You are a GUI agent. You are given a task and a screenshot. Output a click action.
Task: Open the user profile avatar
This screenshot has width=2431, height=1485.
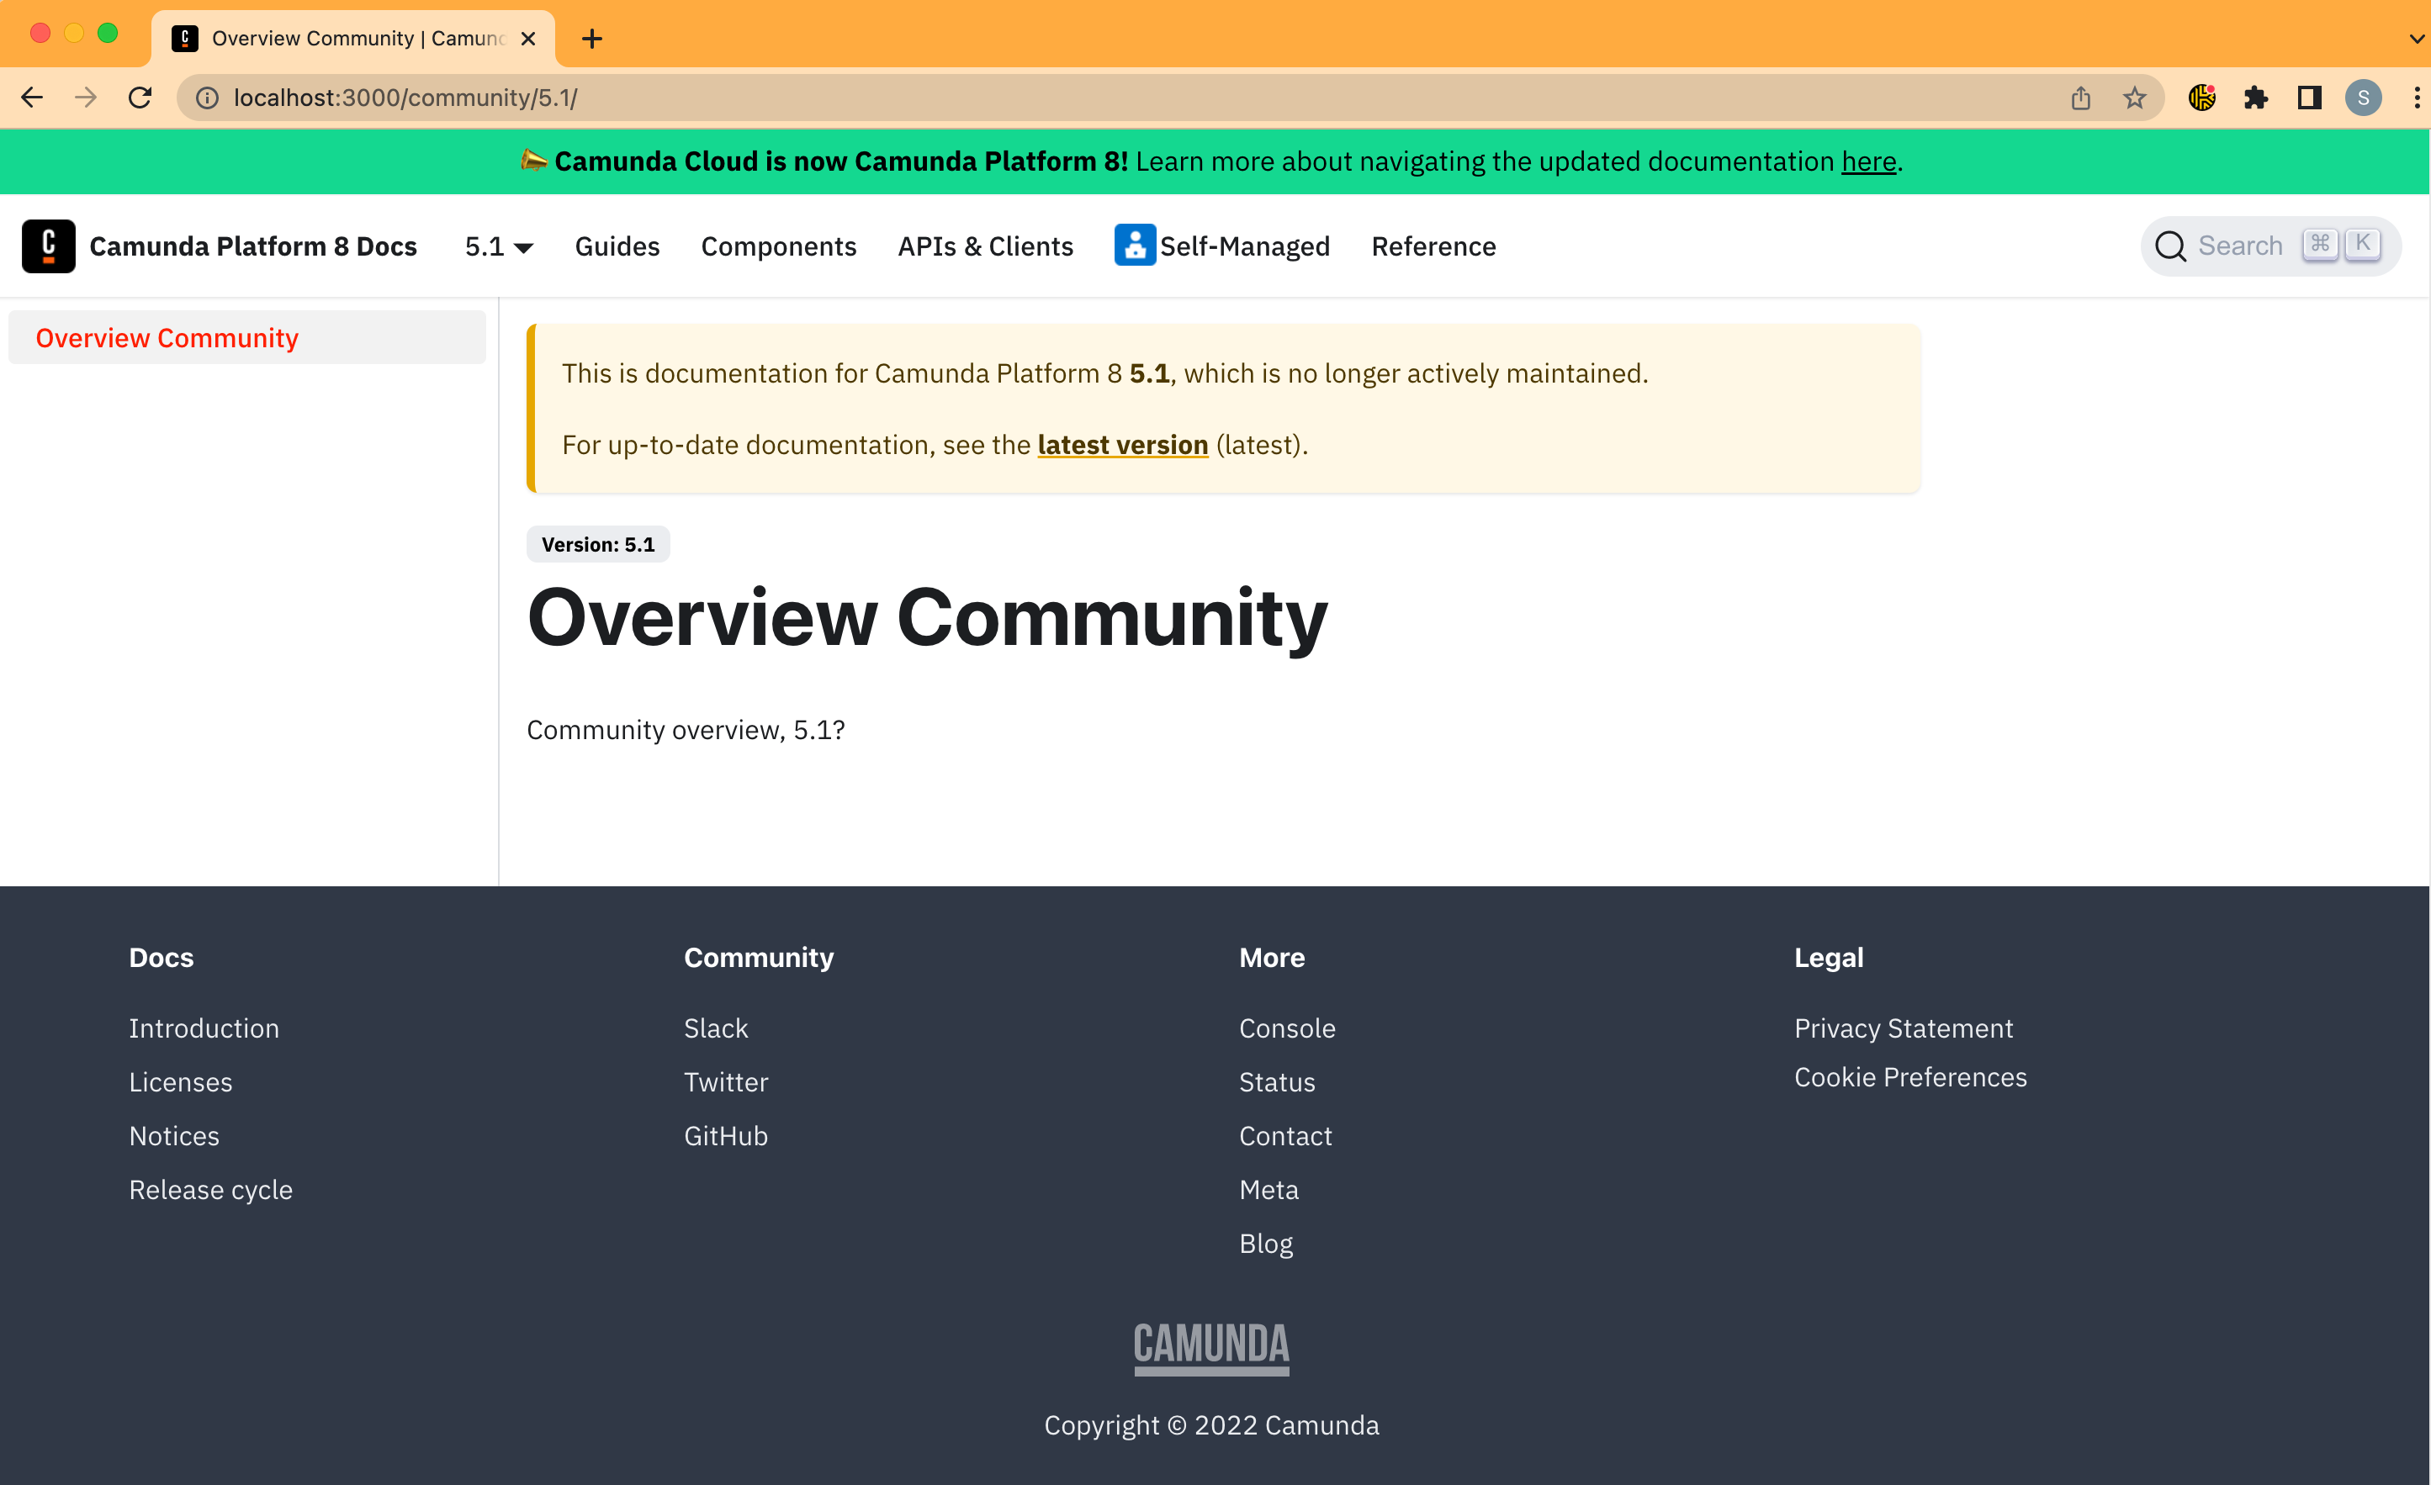[x=2363, y=98]
